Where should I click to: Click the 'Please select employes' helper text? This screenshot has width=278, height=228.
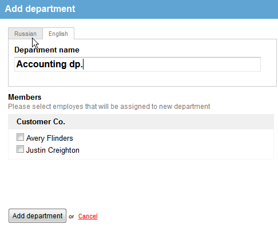click(109, 107)
